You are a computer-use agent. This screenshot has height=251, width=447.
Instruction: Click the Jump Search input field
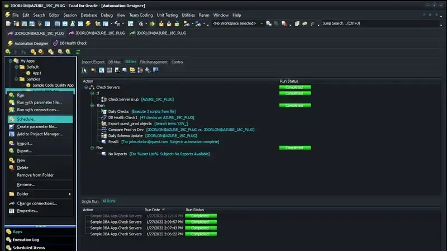(381, 23)
